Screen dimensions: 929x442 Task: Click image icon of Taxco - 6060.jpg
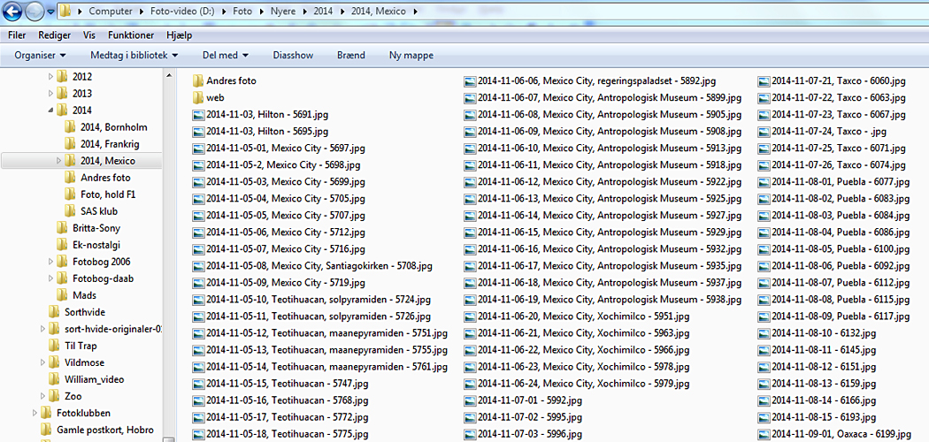coord(764,80)
